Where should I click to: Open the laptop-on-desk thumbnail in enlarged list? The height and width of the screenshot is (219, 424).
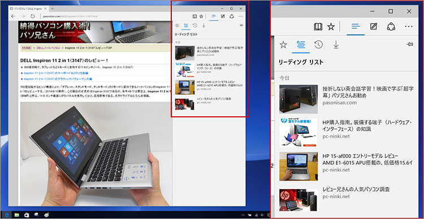click(x=298, y=166)
